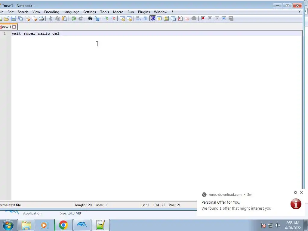Open the Macro menu
The image size is (308, 231).
click(x=118, y=12)
